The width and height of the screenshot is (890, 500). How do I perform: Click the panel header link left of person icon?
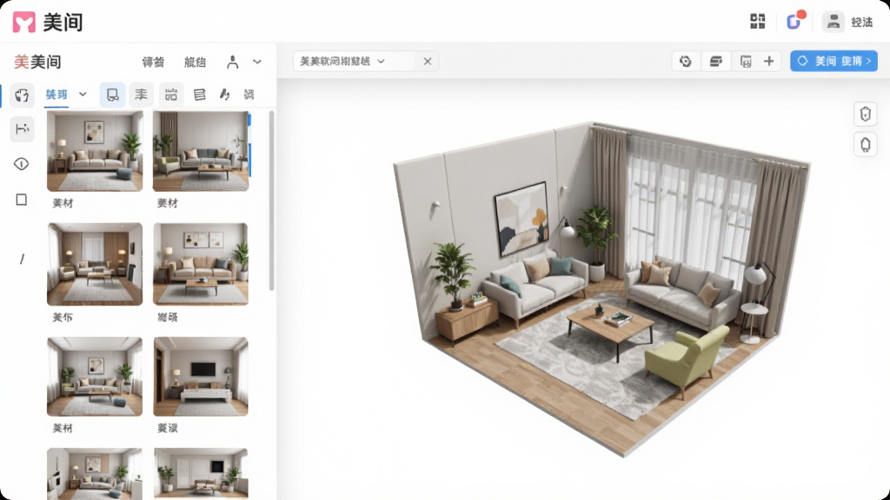point(195,62)
